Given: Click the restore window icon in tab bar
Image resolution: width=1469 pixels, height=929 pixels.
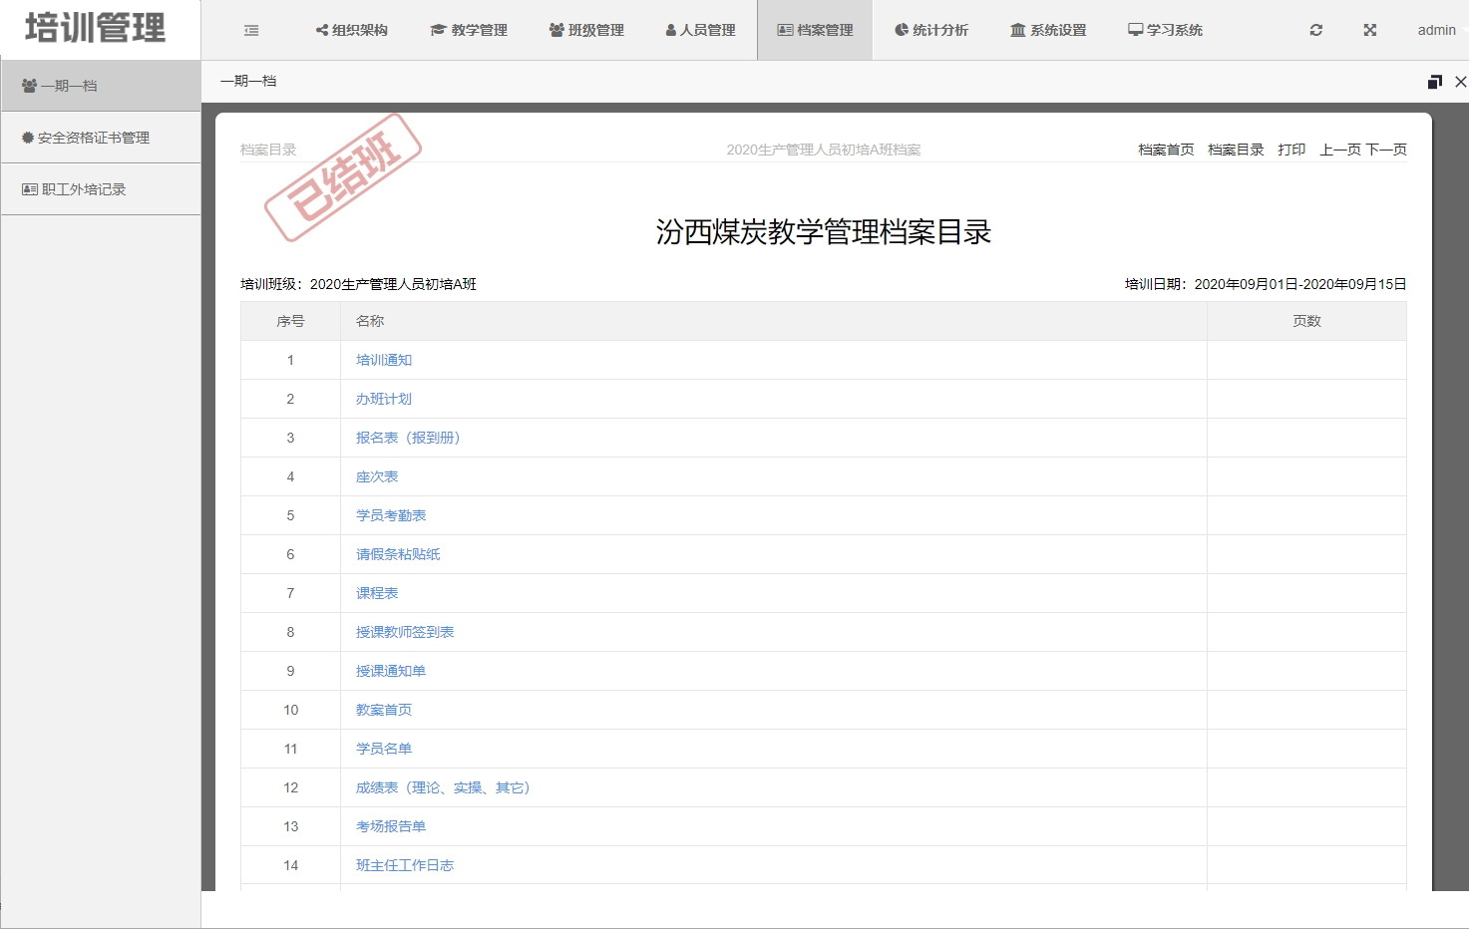Looking at the screenshot, I should coord(1434,82).
